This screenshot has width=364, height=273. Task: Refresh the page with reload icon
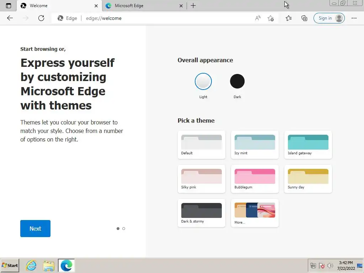click(41, 18)
